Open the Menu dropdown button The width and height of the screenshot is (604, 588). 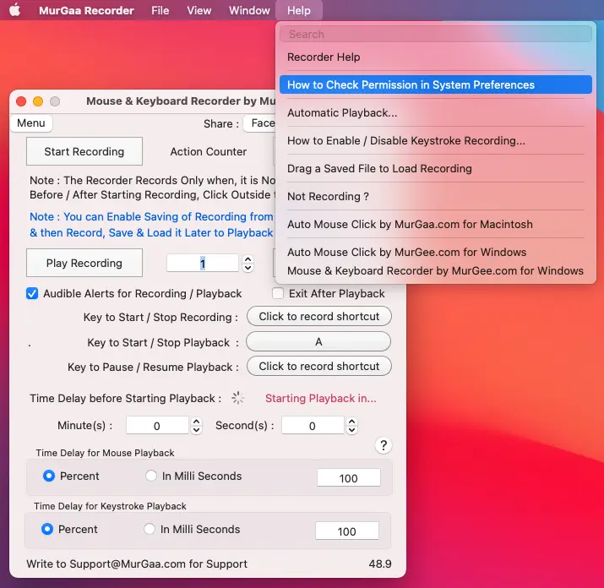31,123
